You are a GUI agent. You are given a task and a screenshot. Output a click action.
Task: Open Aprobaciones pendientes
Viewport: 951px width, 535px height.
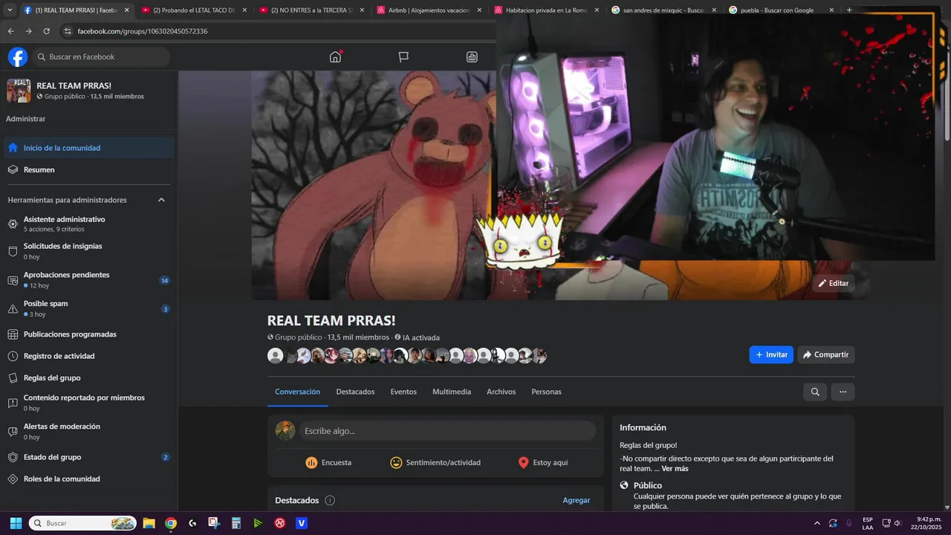coord(89,280)
